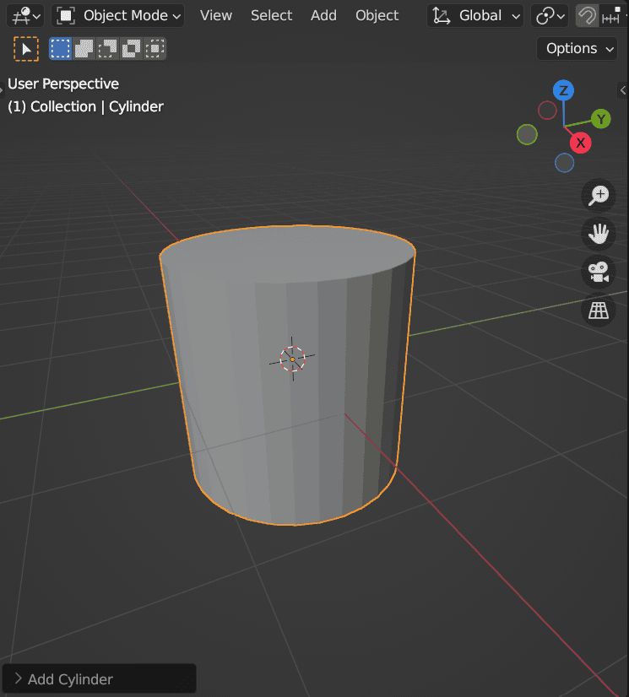Click the pan view hand icon

(599, 234)
